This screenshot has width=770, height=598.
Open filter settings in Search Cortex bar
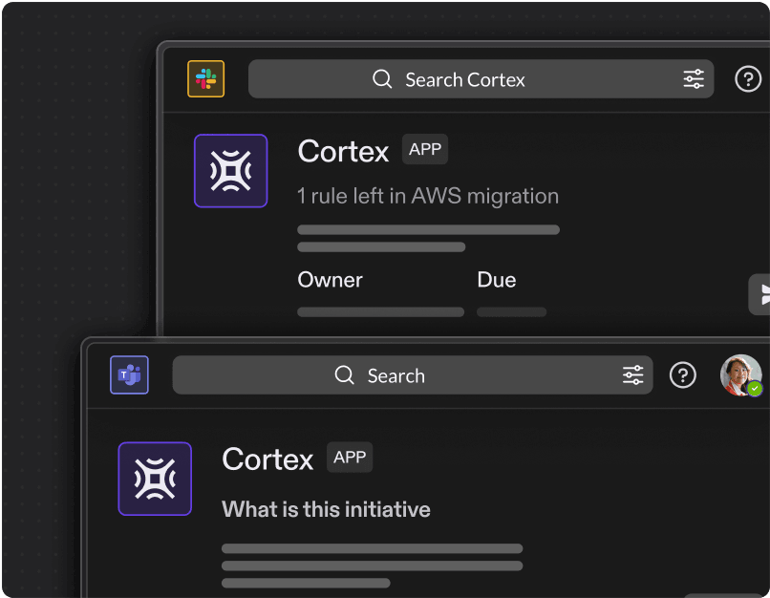click(694, 79)
